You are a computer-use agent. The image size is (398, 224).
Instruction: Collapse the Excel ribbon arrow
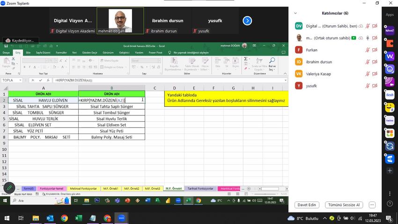tap(285, 74)
